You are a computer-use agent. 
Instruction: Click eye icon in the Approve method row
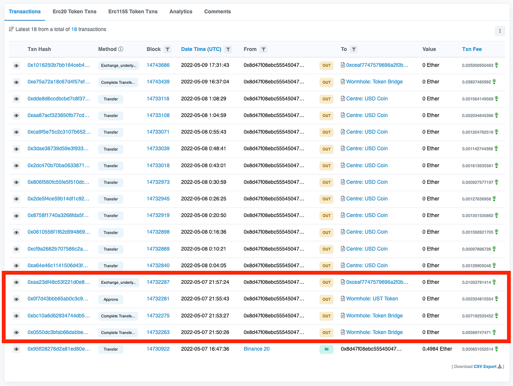pos(16,299)
